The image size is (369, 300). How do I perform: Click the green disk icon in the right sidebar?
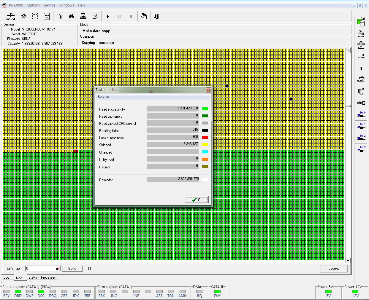[361, 22]
